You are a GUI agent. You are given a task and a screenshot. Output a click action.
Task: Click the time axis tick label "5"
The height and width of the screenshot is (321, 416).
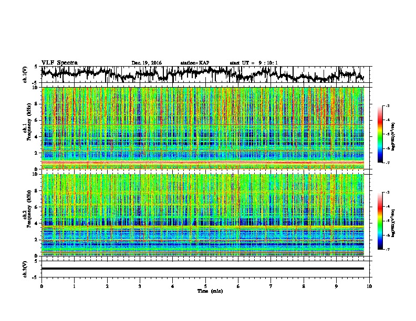tap(205, 286)
